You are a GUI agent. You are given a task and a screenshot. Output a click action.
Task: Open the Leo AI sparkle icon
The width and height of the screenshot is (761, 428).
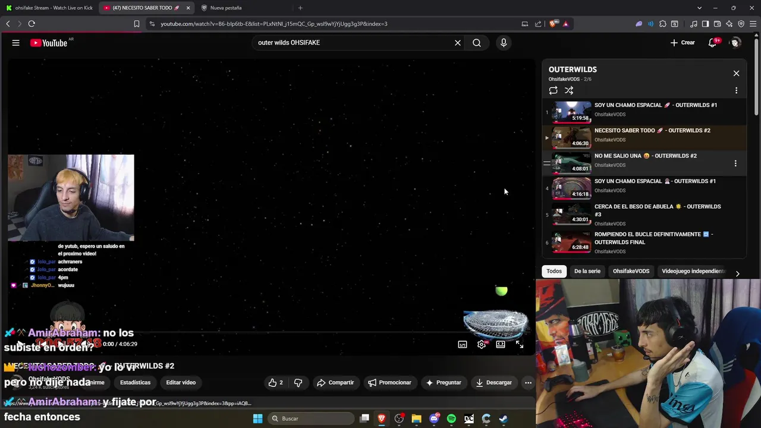(x=729, y=24)
